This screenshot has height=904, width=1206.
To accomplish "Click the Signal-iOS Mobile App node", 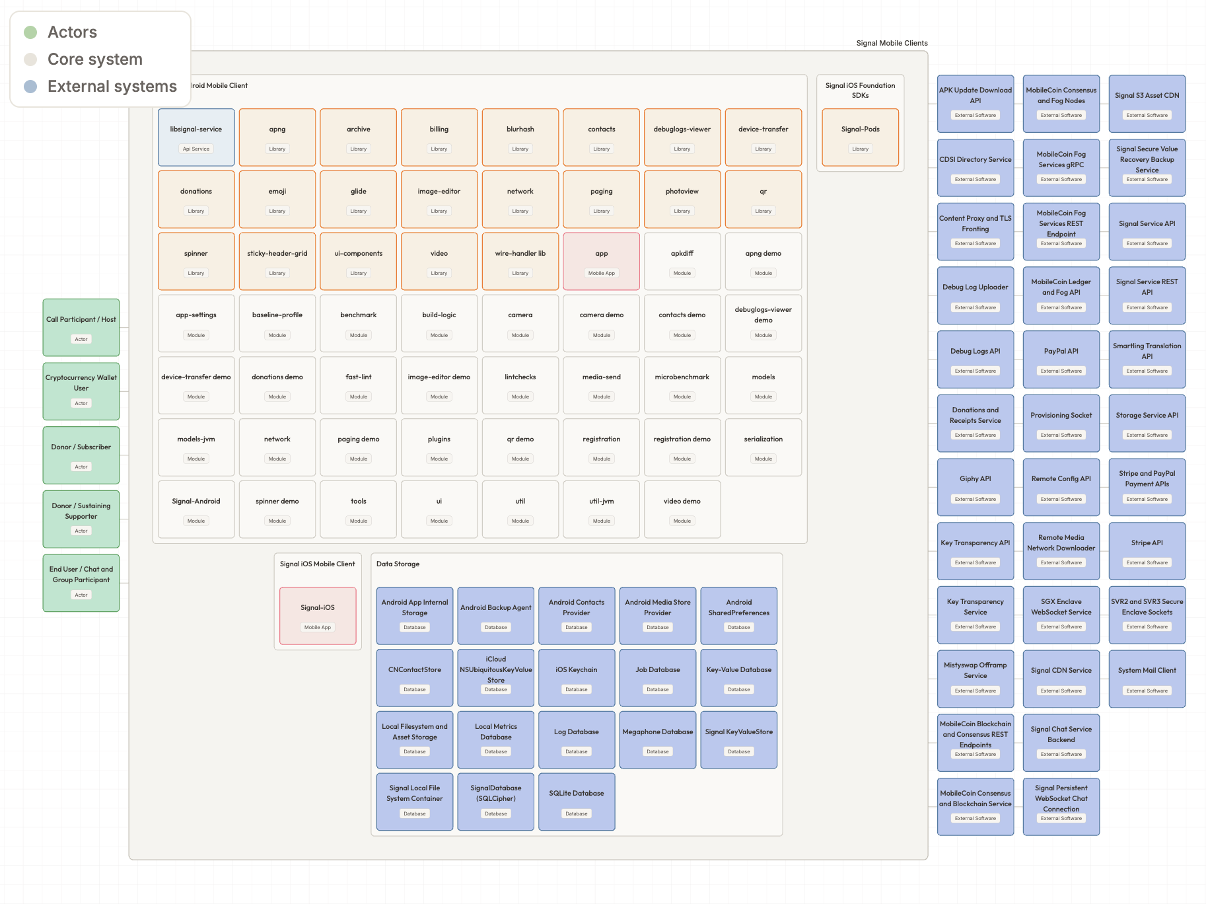I will pyautogui.click(x=318, y=616).
